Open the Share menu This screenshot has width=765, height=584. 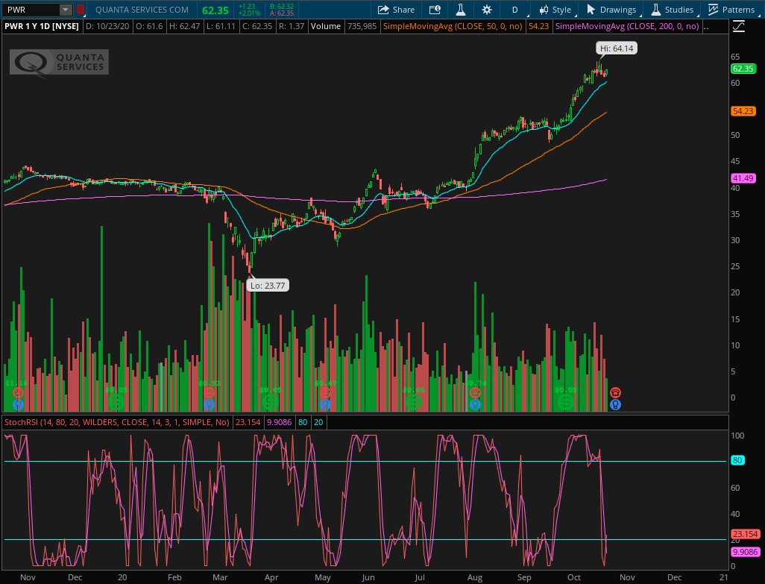(x=396, y=10)
